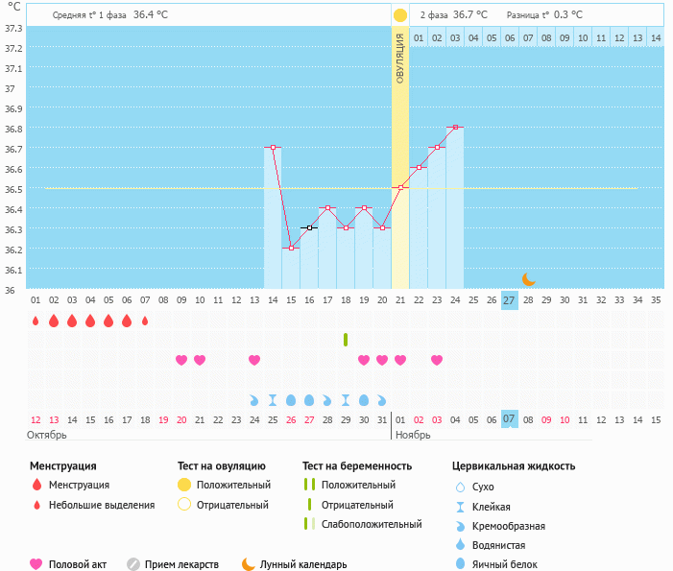Select the highlighted date 07 in November
This screenshot has height=571, width=673.
509,419
